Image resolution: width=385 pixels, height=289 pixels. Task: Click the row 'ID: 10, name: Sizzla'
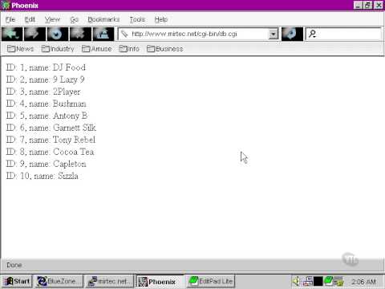click(43, 176)
